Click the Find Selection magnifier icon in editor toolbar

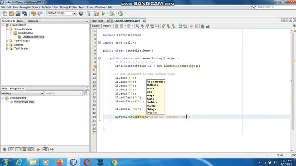(137, 26)
